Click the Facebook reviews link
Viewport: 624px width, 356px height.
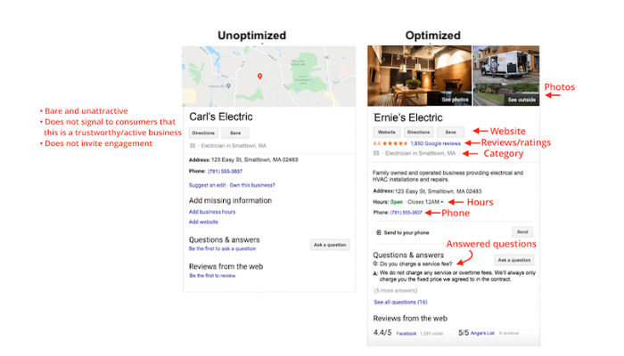[406, 333]
